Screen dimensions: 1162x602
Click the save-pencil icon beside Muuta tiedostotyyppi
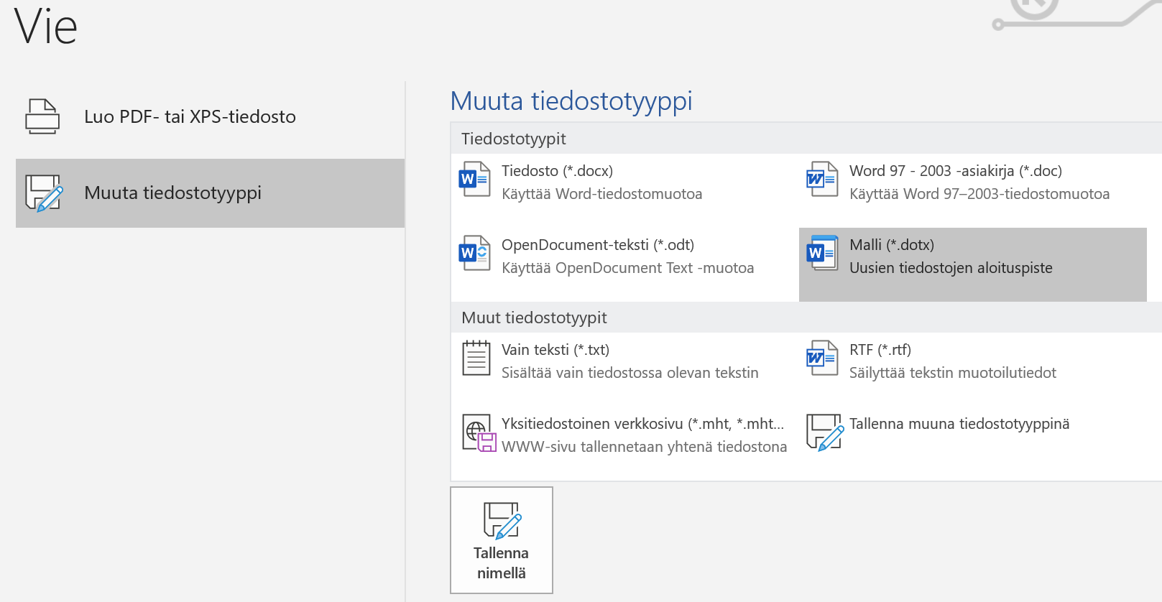click(44, 193)
